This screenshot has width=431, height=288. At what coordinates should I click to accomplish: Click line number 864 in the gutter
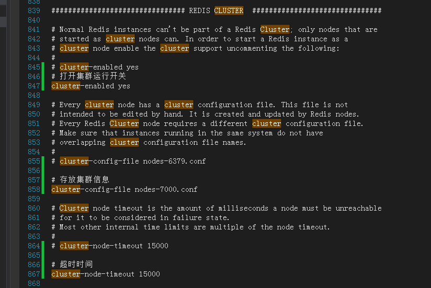pos(33,246)
